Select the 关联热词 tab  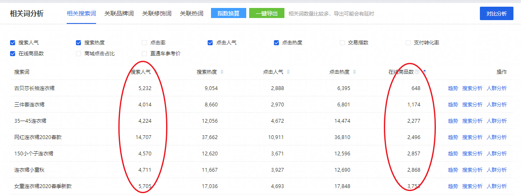[191, 13]
